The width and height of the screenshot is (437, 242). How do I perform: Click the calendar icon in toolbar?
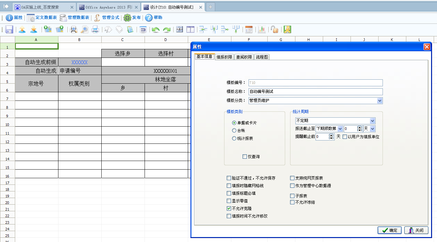249,29
